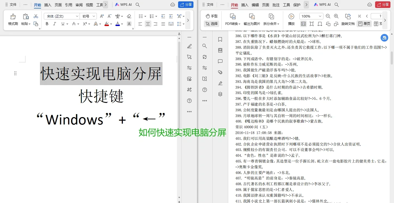Increase font size with the A+ icon
The image size is (394, 203).
(102, 16)
